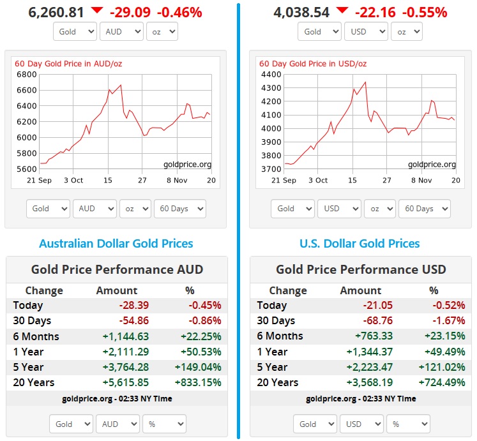Screen dimensions: 477x441
Task: Open AUD dropdown below AUD performance table
Action: click(117, 424)
